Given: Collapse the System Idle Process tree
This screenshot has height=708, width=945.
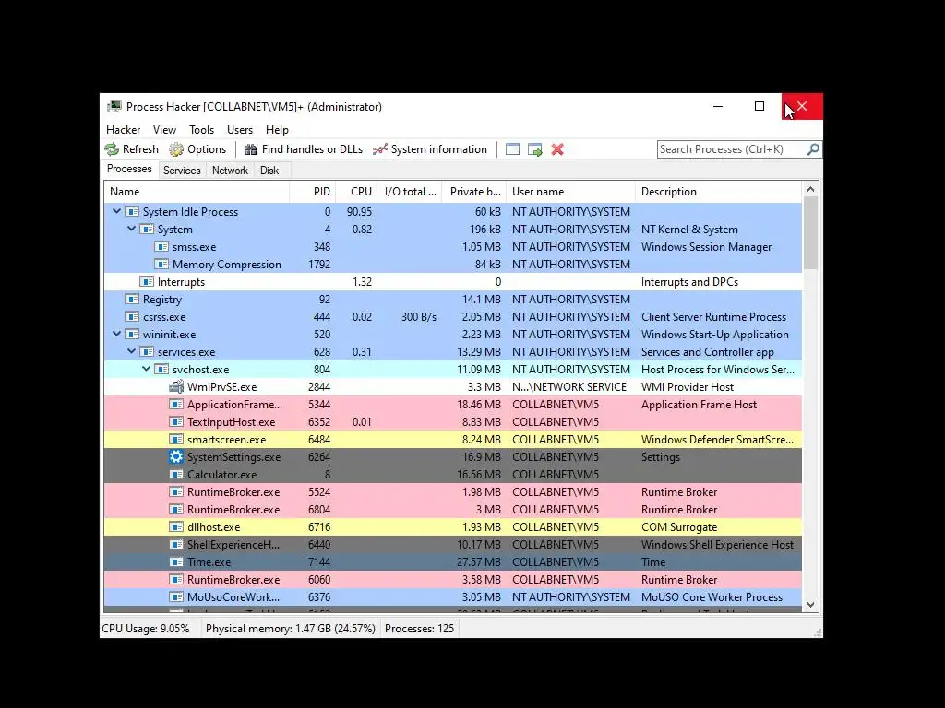Looking at the screenshot, I should pyautogui.click(x=117, y=211).
